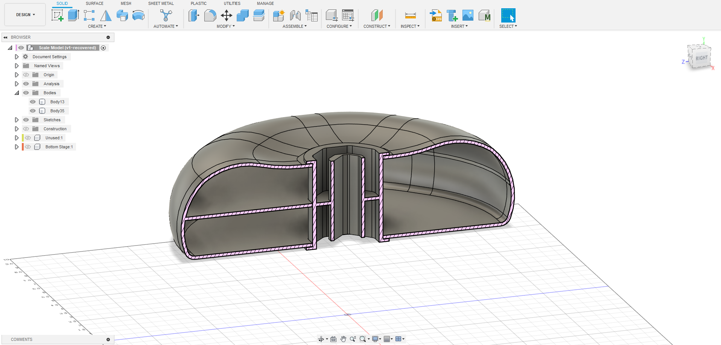
Task: Expand the Construction folder
Action: [17, 129]
